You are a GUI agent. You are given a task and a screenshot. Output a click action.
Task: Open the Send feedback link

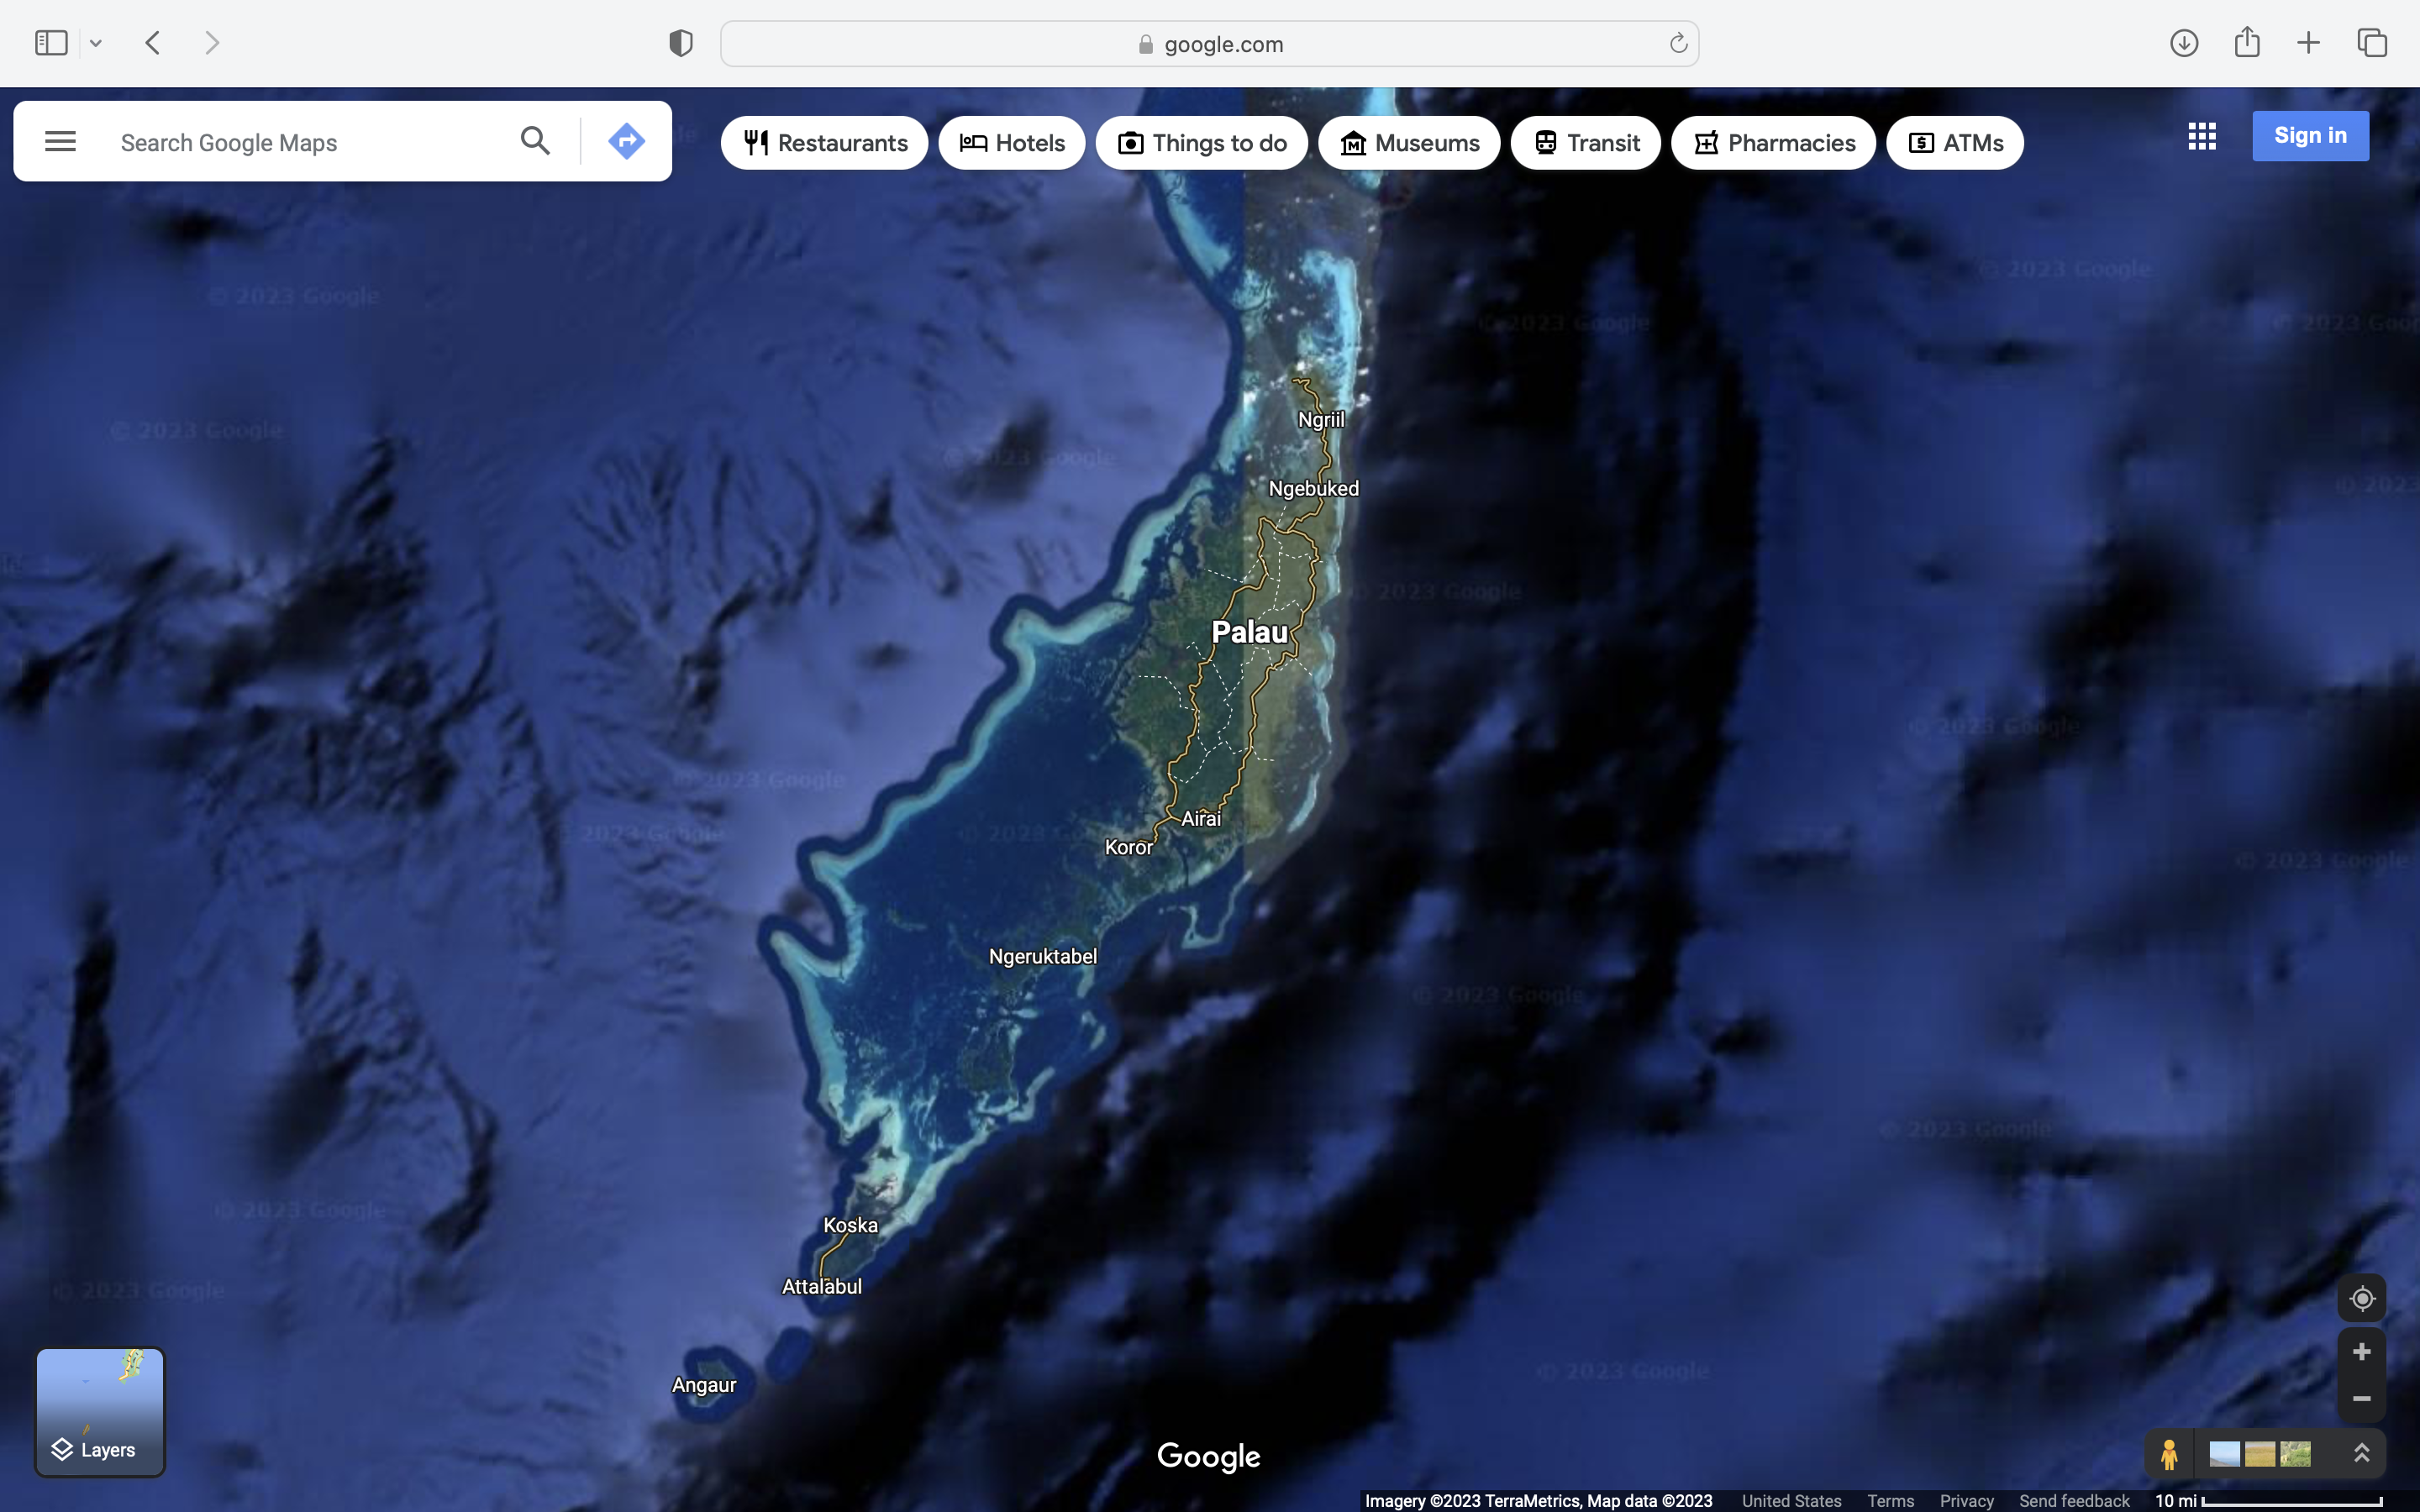point(2073,1501)
